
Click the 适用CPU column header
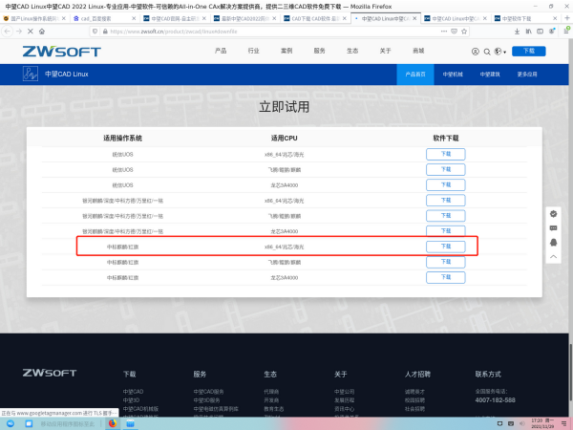click(x=284, y=139)
